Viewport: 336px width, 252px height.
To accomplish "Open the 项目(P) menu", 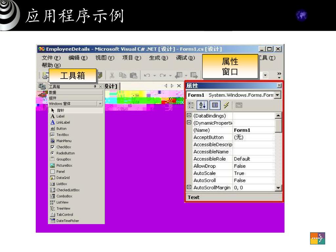I will point(132,58).
